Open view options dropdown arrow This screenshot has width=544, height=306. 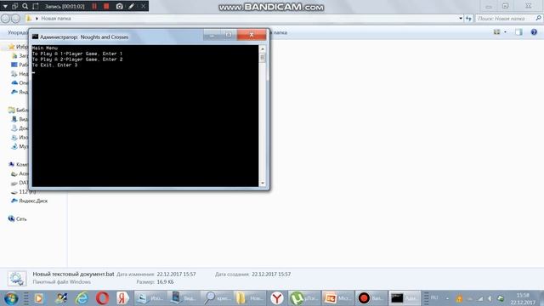click(505, 32)
